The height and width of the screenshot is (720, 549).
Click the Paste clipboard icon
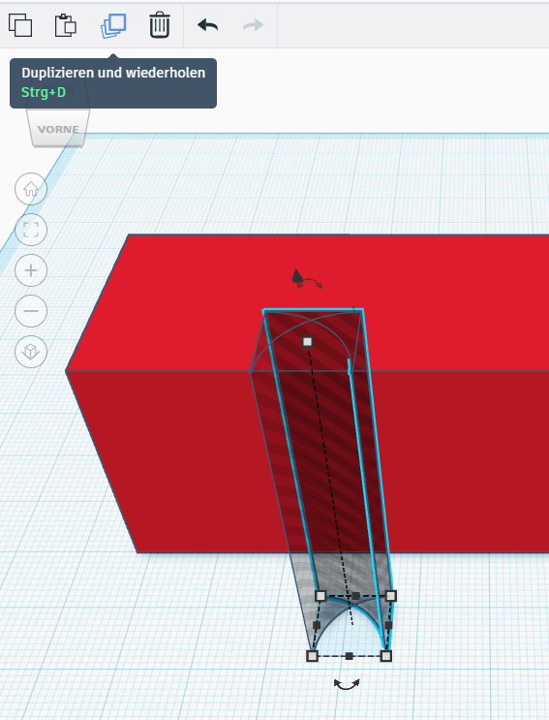(66, 25)
